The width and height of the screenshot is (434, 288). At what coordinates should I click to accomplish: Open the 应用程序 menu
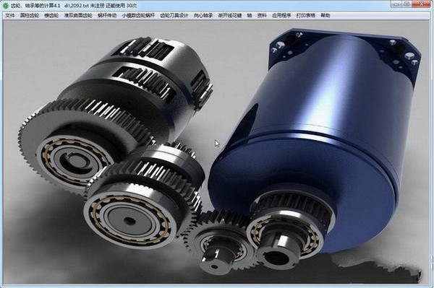[x=281, y=15]
